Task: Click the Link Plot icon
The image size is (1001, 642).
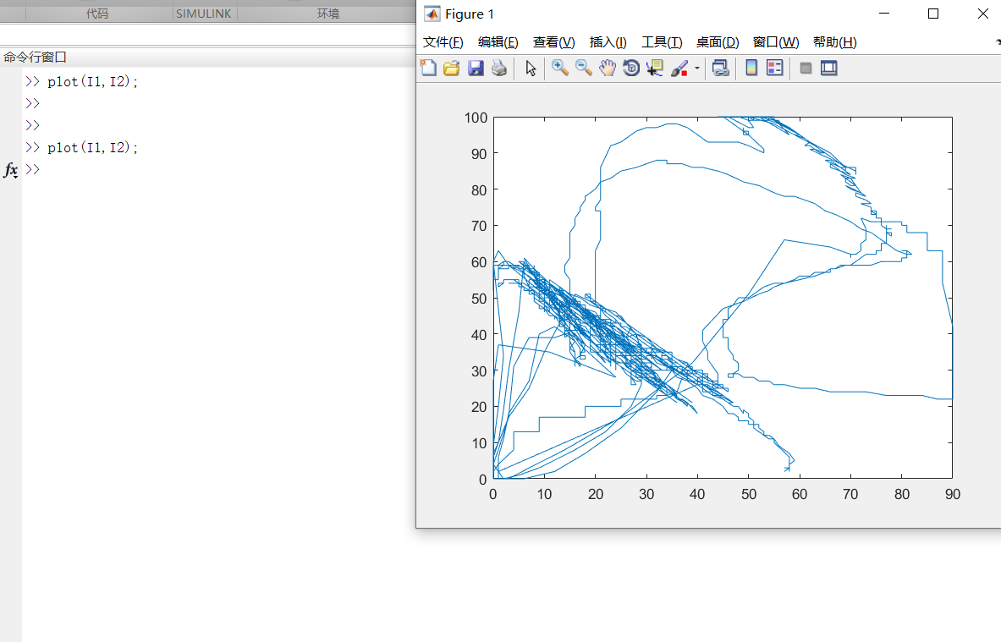Action: coord(721,68)
